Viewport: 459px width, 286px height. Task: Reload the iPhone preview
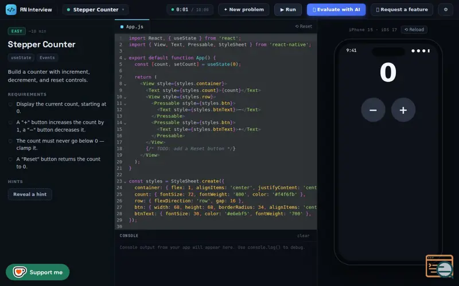[414, 30]
